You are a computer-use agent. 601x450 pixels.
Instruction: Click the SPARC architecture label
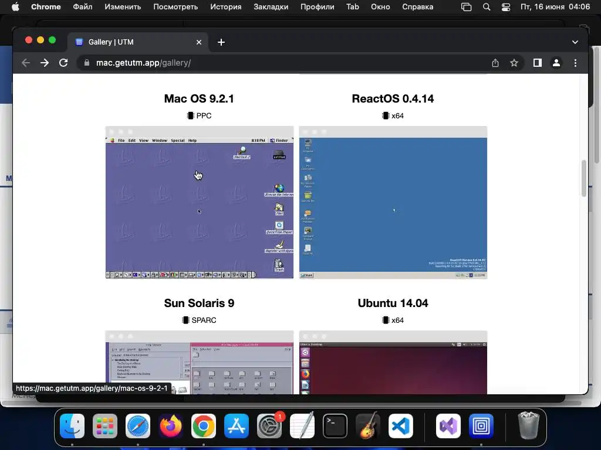coord(199,321)
